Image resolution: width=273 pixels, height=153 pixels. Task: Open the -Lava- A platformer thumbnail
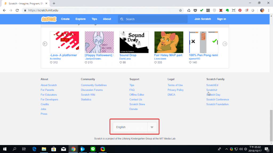click(65, 42)
